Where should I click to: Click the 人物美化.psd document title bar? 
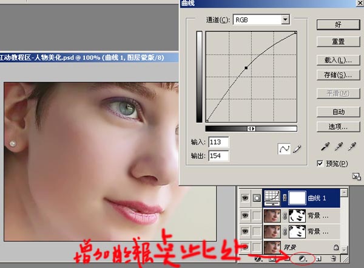coord(89,57)
